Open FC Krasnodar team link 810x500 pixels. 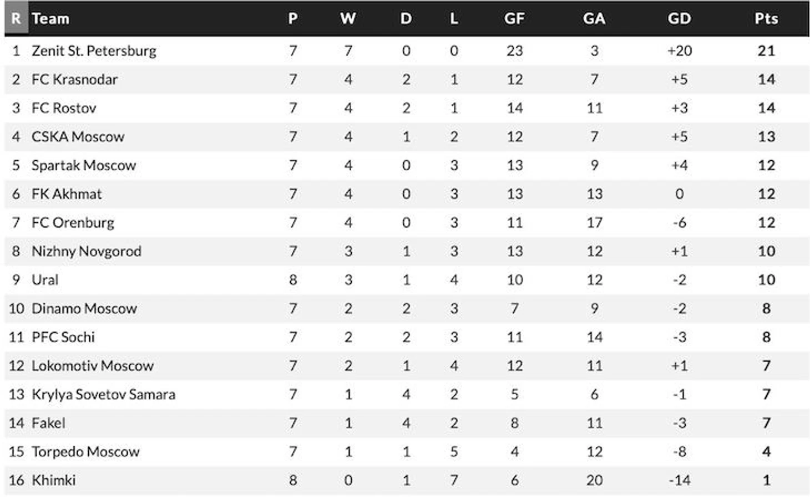(x=74, y=79)
